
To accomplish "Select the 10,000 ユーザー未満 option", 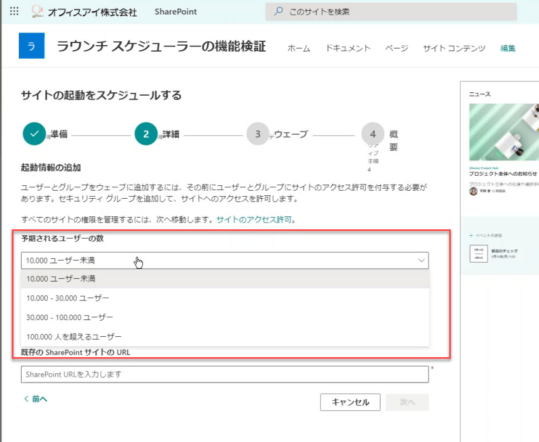I will tap(225, 279).
